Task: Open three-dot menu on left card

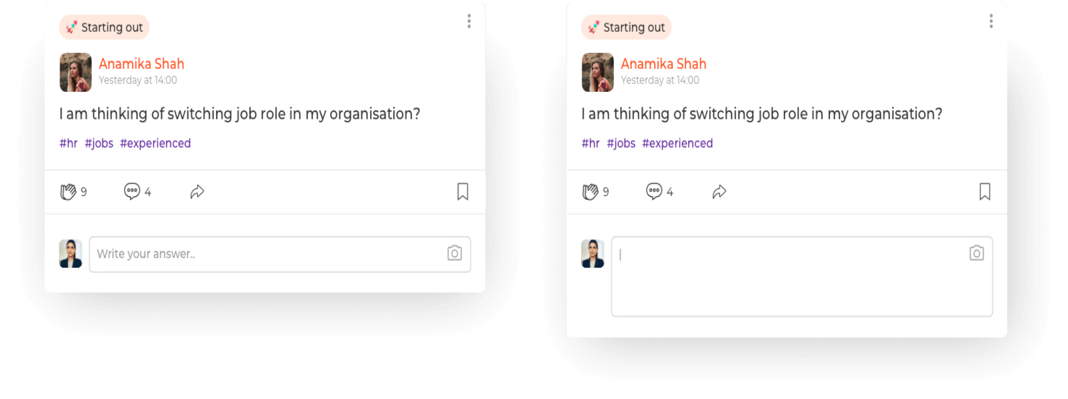Action: [469, 21]
